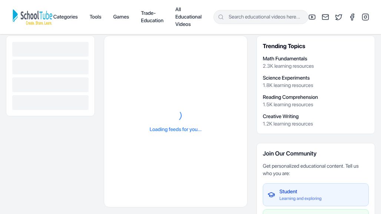Open the Instagram icon link
This screenshot has width=381, height=214.
pyautogui.click(x=365, y=17)
